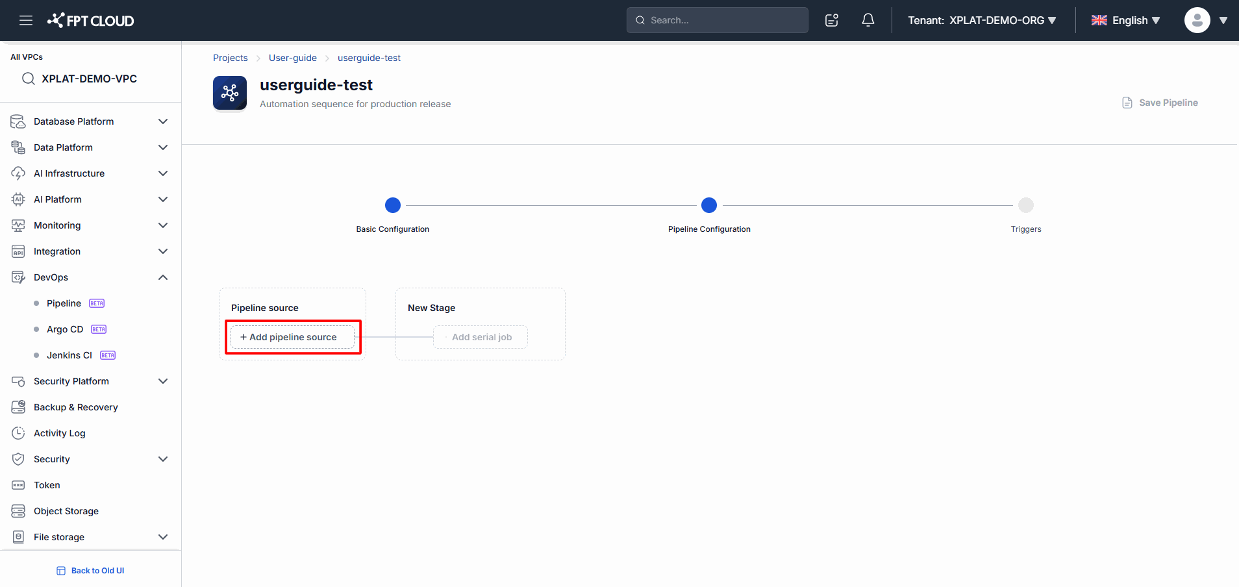This screenshot has width=1239, height=587.
Task: Open Argo CD under DevOps
Action: click(65, 329)
